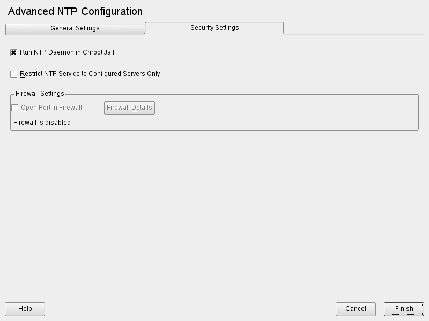Enable Restrict NTP Service to Configured Servers checkbox

click(14, 74)
